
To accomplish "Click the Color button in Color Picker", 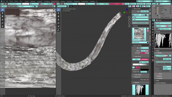I will 136,59.
